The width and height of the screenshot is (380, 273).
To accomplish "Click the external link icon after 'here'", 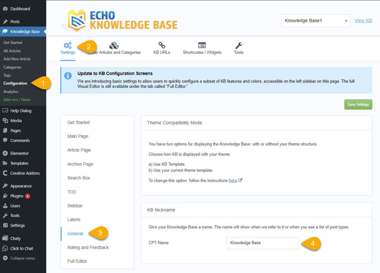I will coord(240,180).
